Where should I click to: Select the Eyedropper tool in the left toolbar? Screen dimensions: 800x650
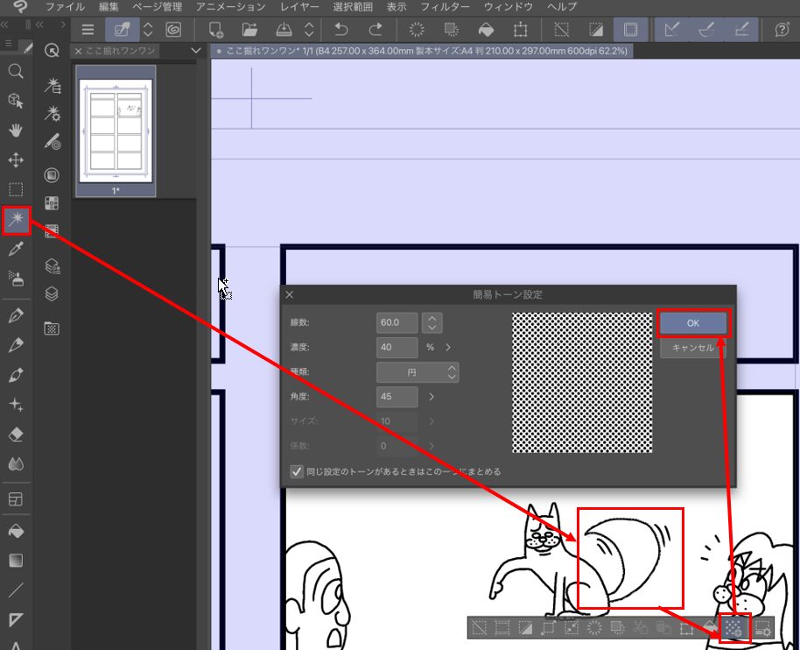point(16,251)
